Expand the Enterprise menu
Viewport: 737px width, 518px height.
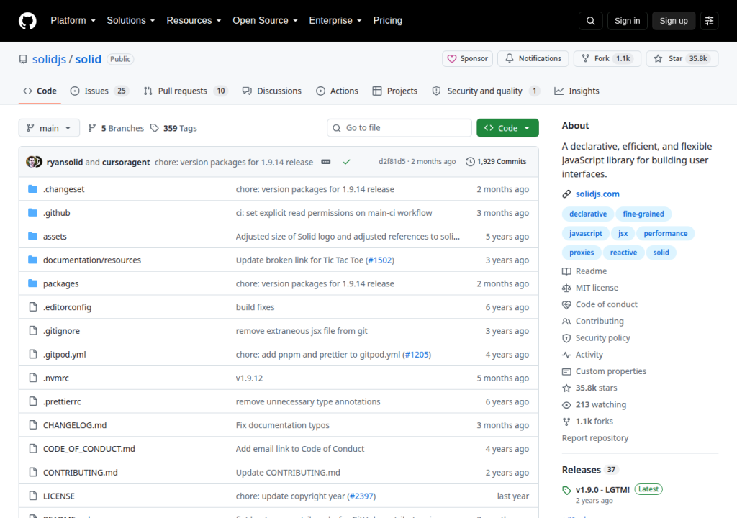[335, 21]
